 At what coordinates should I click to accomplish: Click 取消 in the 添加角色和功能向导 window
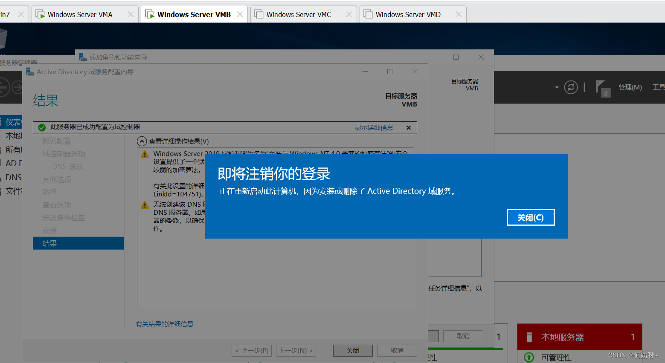pyautogui.click(x=463, y=336)
